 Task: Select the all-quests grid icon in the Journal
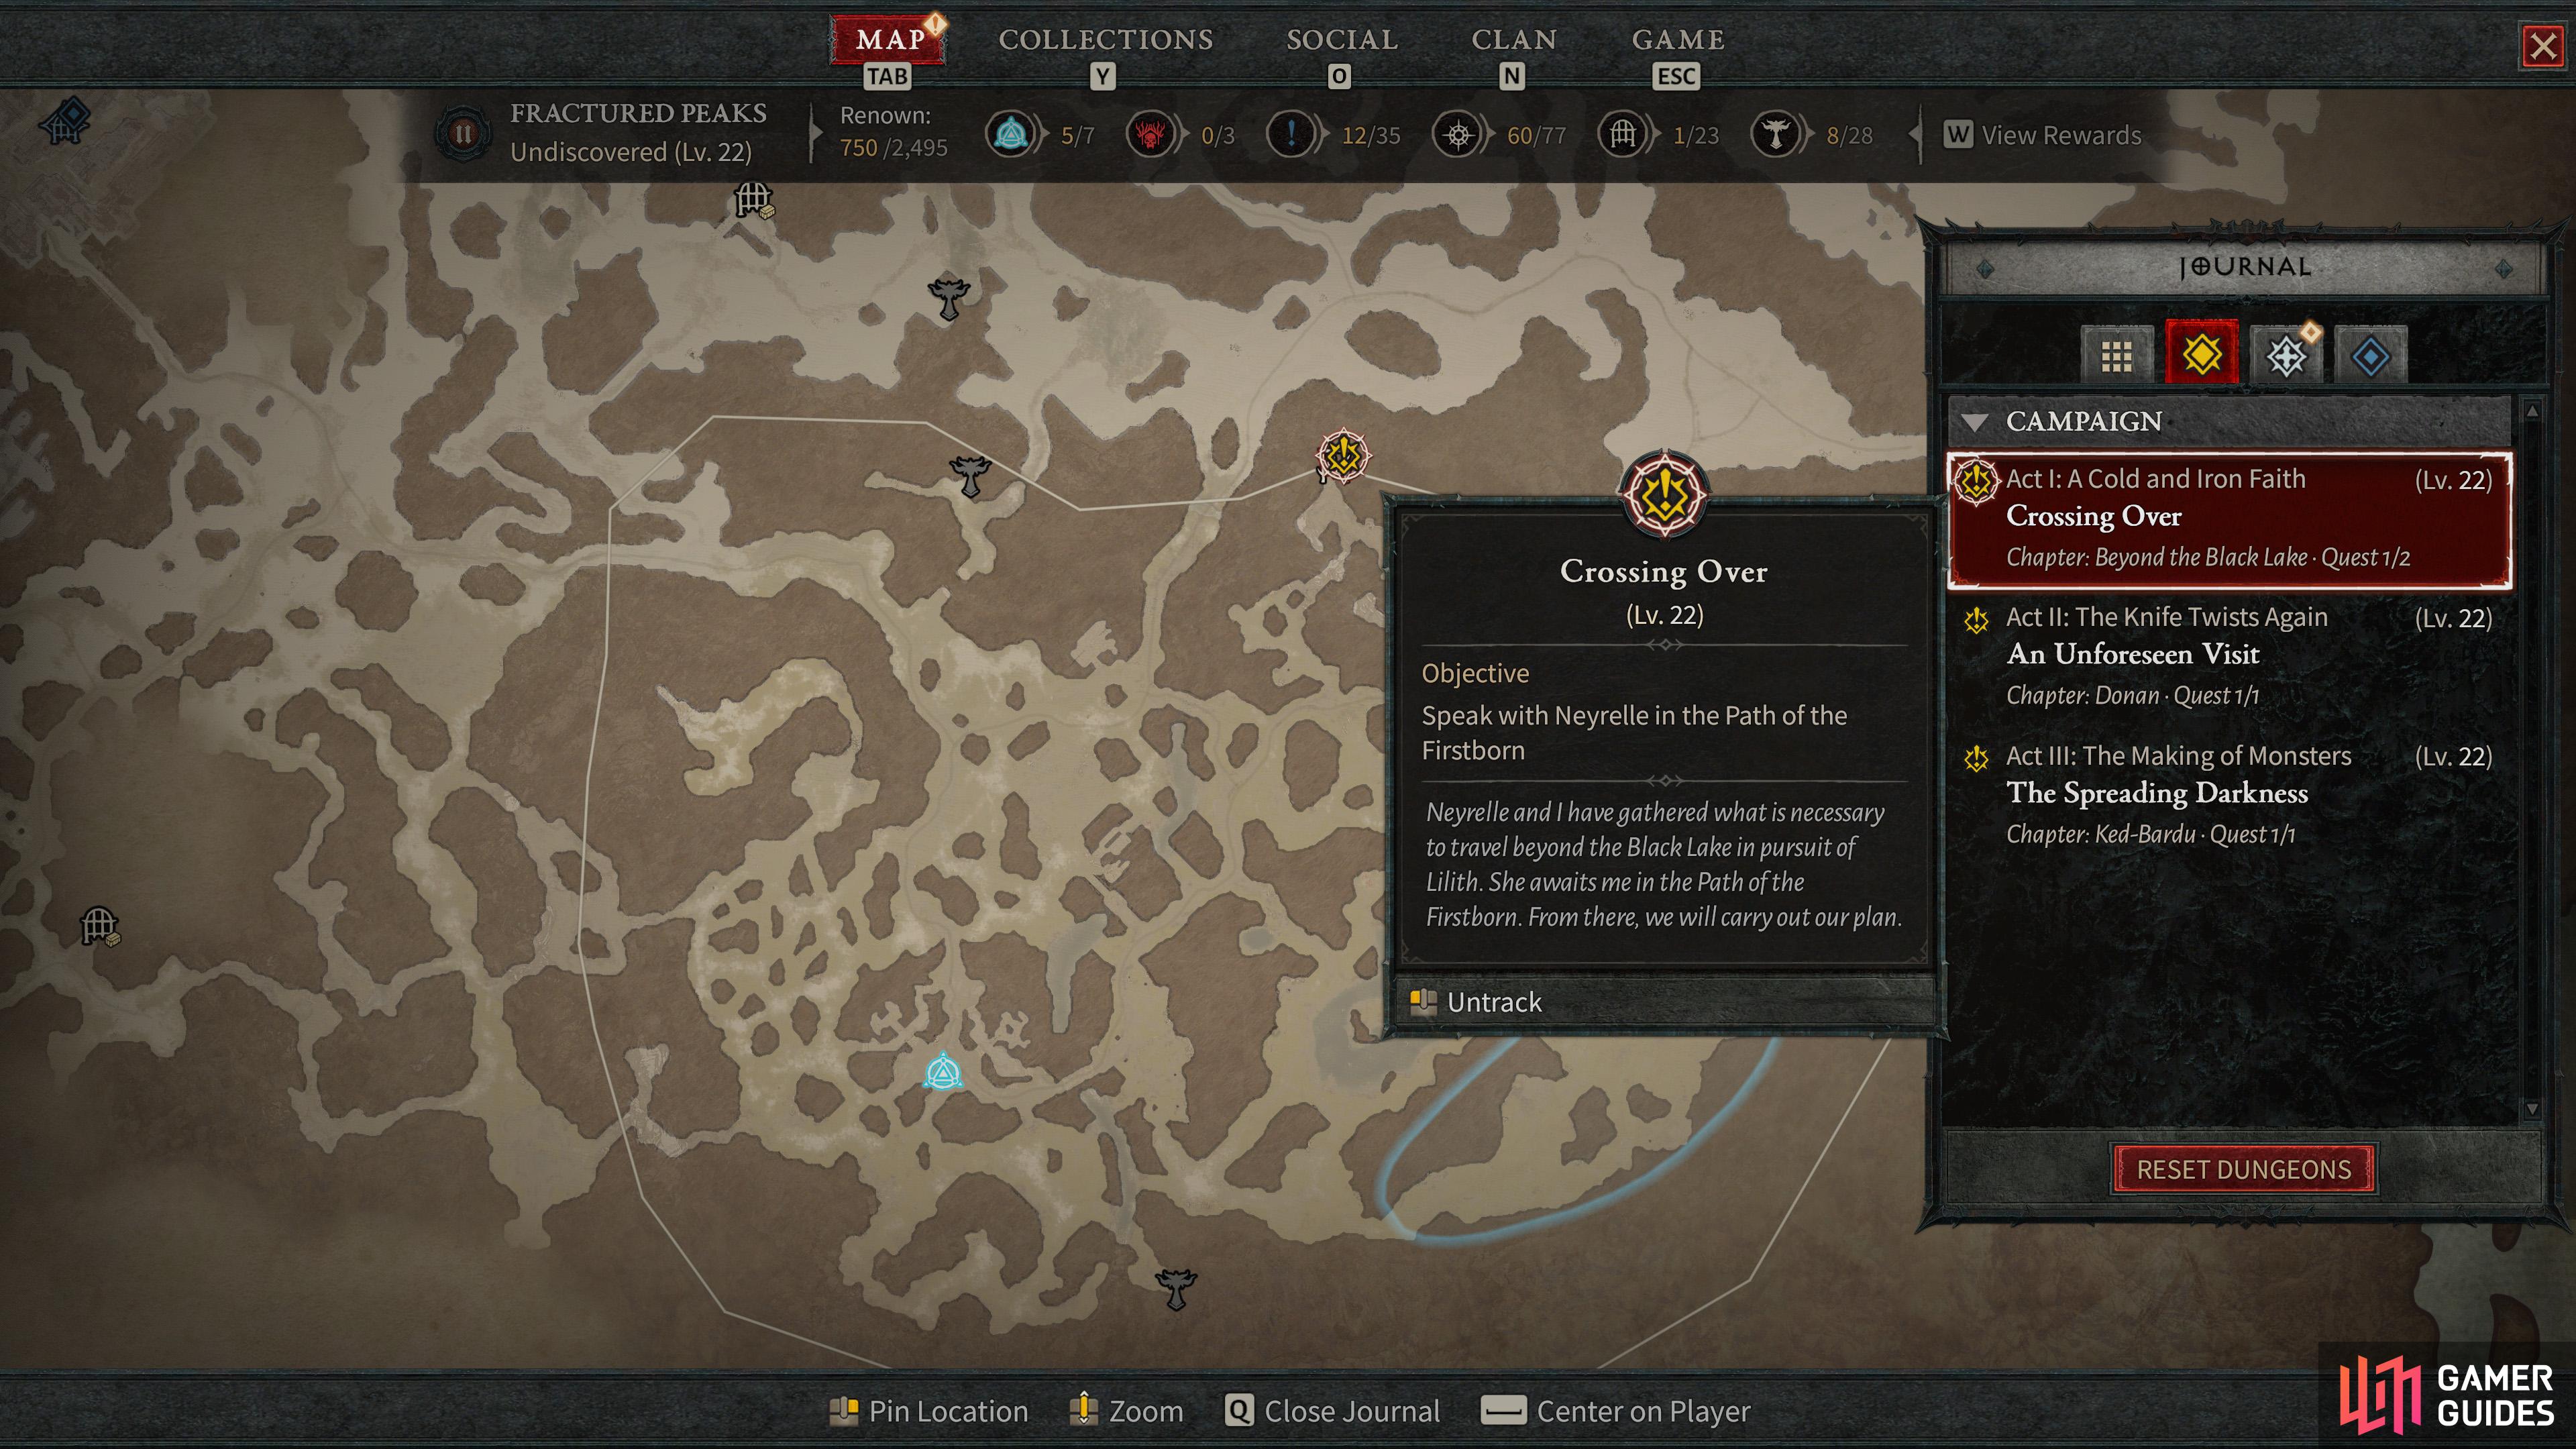coord(2116,355)
